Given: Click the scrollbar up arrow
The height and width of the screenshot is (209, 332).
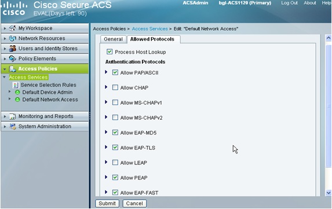Looking at the screenshot, I should pos(328,38).
